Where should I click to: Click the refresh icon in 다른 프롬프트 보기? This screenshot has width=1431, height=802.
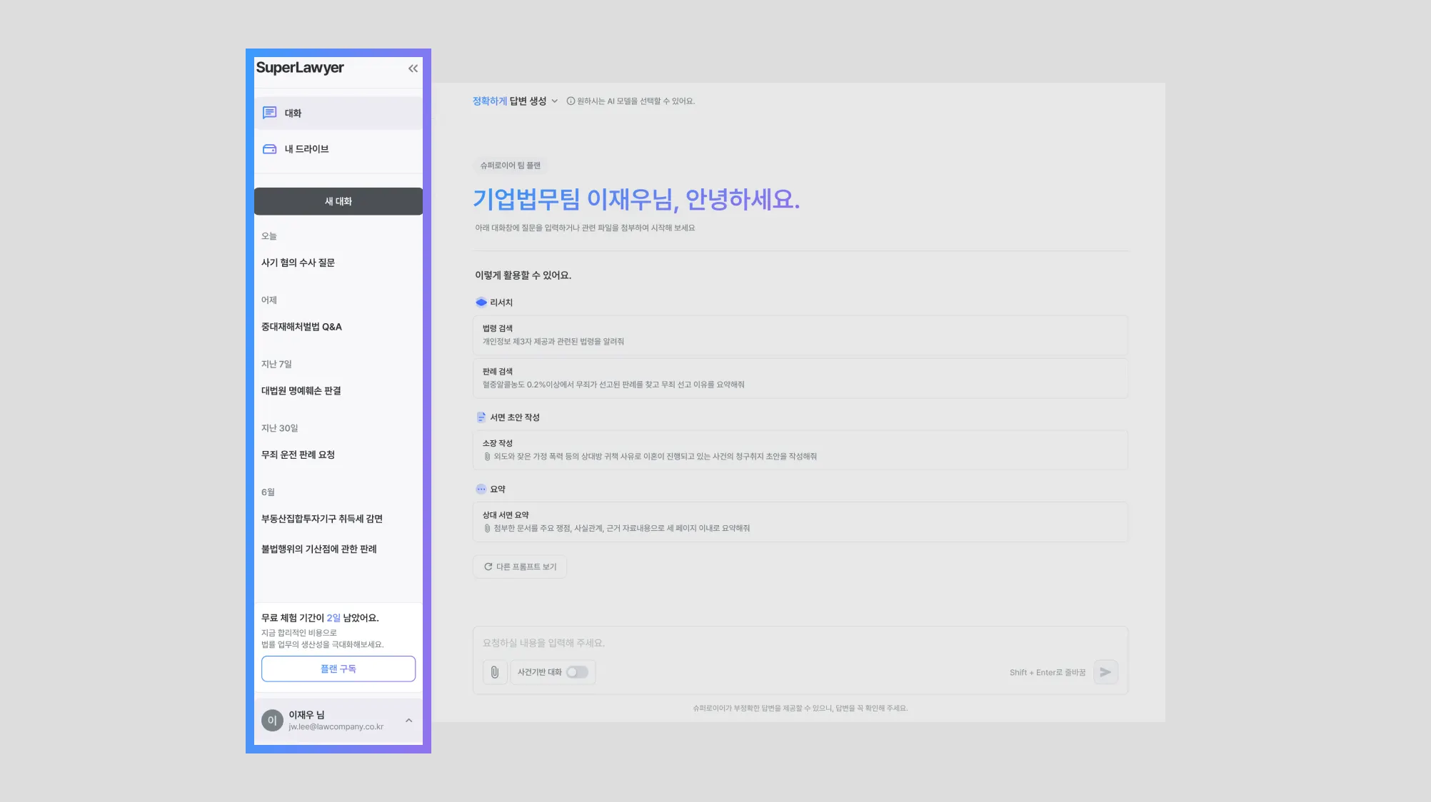[x=488, y=567]
